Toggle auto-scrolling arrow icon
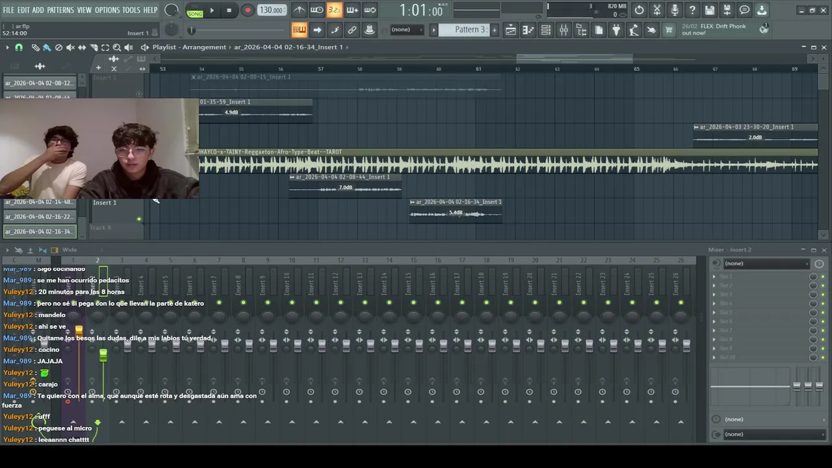Screen dimensions: 832x468 317,30
